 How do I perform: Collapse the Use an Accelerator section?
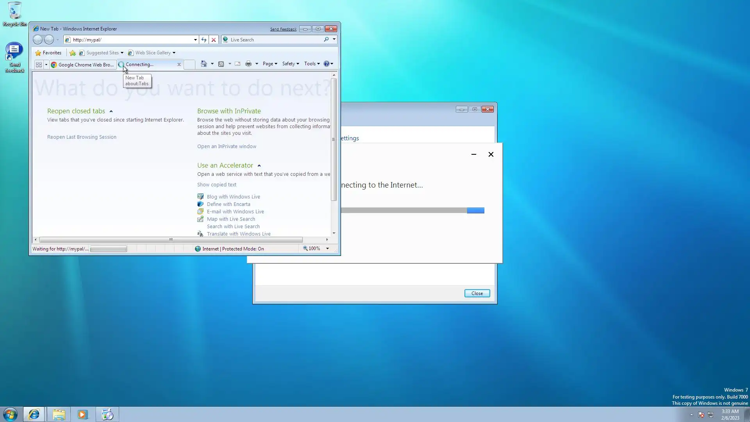click(x=259, y=166)
